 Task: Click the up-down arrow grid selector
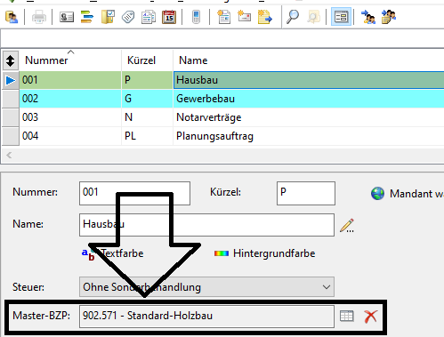pos(11,60)
